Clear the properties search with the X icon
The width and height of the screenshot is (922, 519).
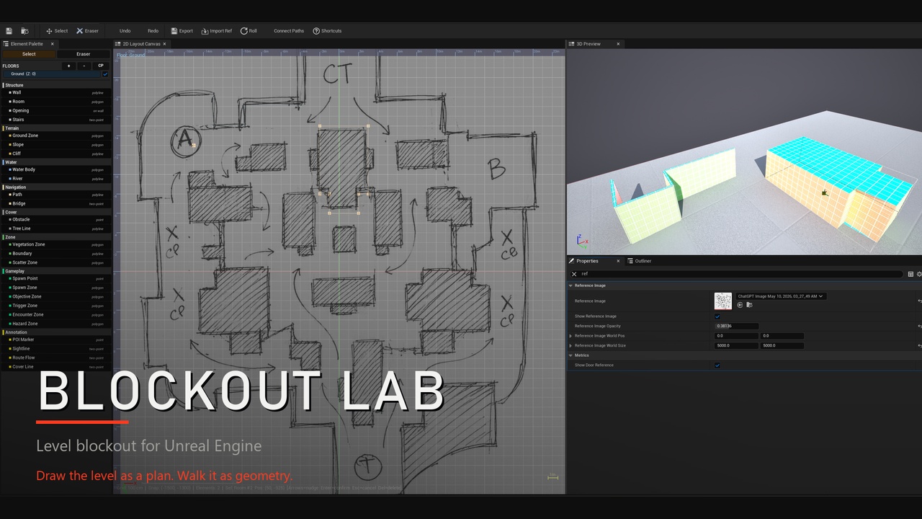(574, 274)
